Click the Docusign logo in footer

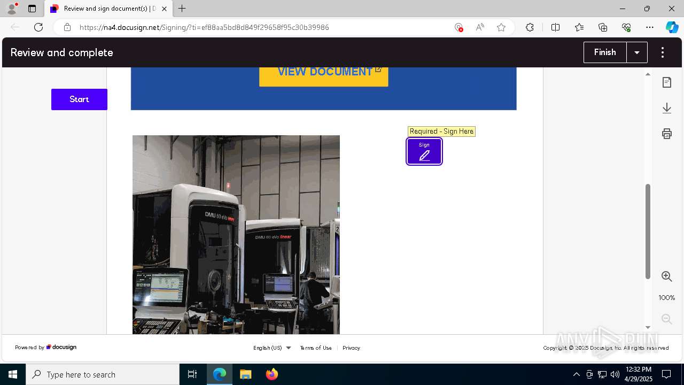[61, 347]
